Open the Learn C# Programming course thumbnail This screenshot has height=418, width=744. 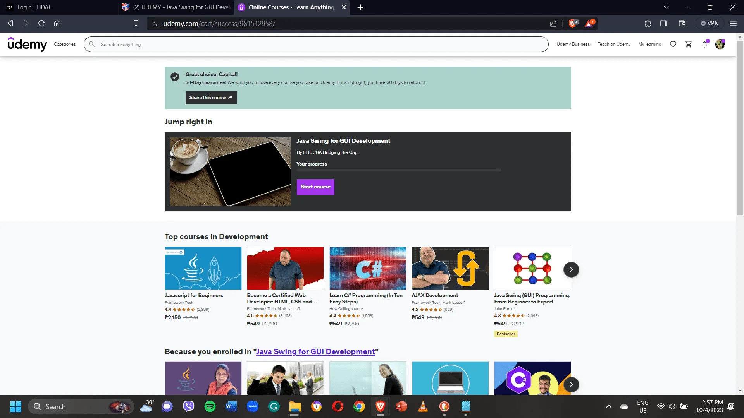click(x=368, y=268)
